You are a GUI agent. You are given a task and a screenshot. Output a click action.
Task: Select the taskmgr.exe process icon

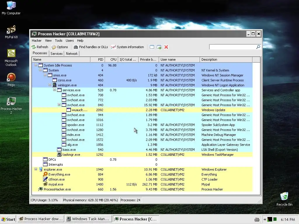pos(59,155)
